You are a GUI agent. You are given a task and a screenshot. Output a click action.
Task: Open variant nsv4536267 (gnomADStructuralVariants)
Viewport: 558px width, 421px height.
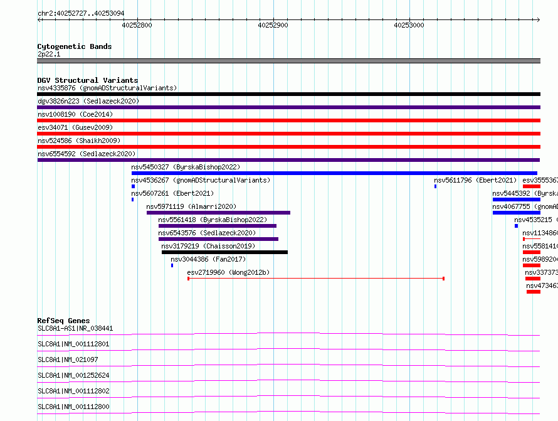(201, 180)
